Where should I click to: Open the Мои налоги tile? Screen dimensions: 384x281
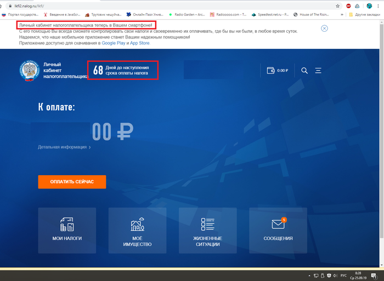pyautogui.click(x=67, y=231)
